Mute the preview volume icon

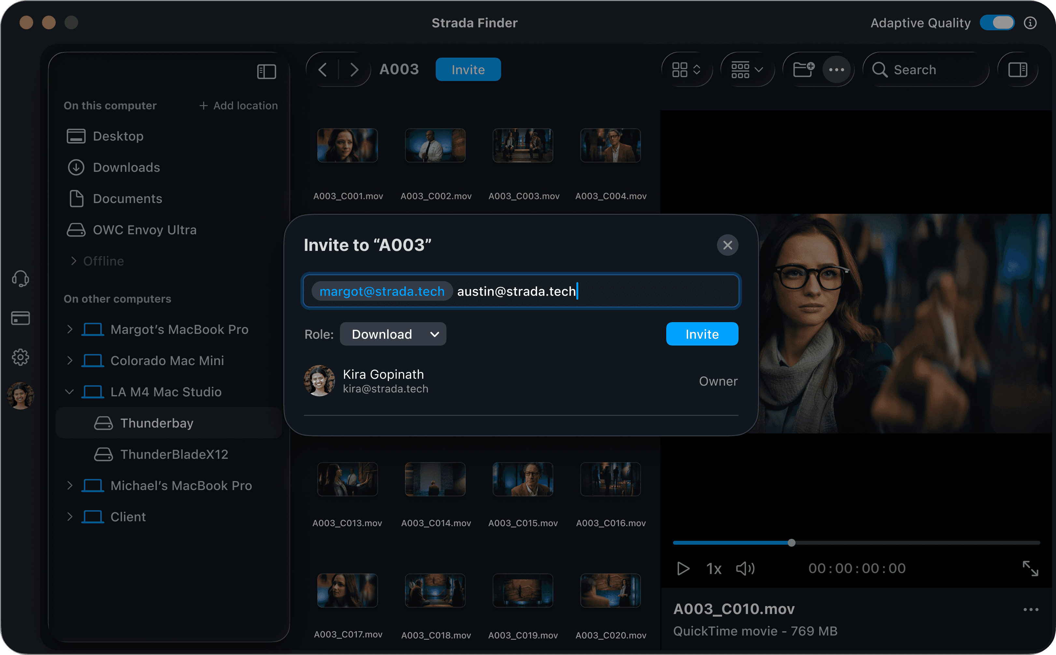click(x=745, y=568)
